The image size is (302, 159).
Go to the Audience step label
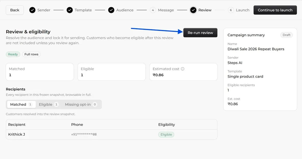125,10
